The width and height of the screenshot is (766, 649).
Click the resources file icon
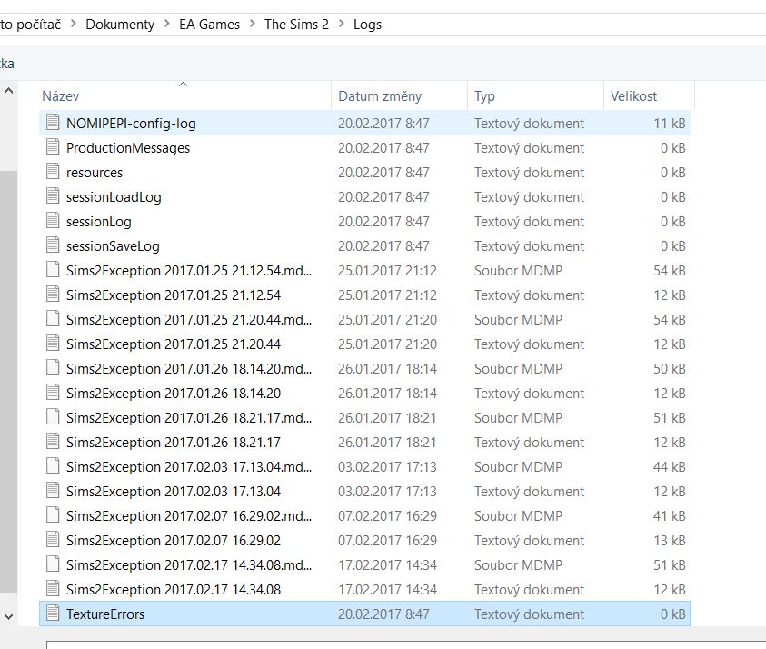[x=52, y=172]
